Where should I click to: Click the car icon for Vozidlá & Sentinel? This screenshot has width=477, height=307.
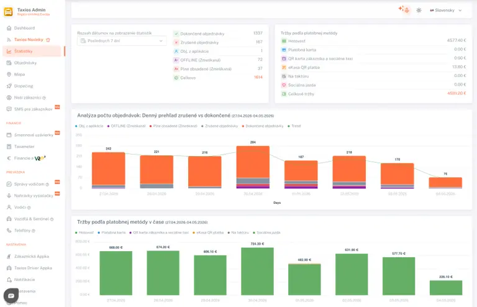[x=9, y=219]
